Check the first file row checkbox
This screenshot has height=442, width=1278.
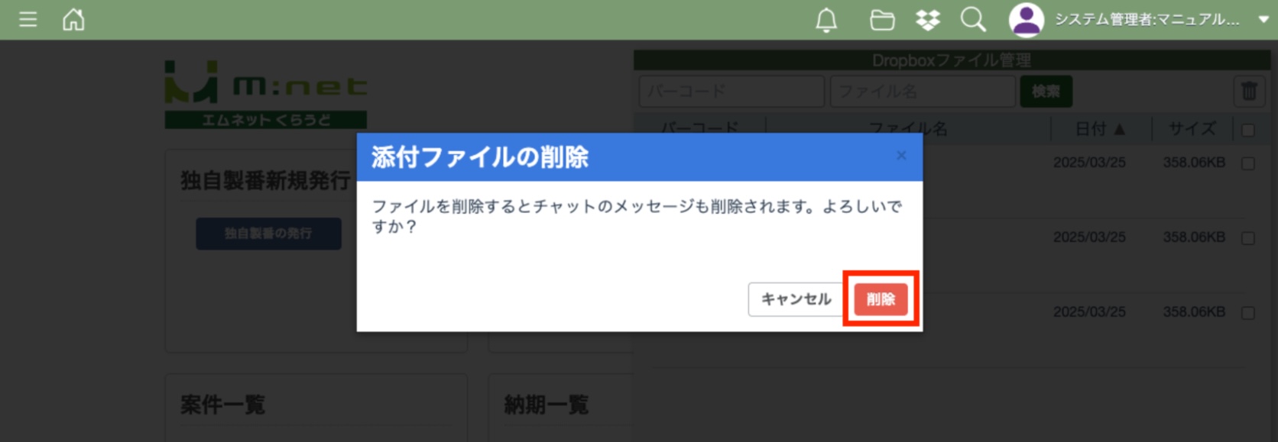pyautogui.click(x=1248, y=163)
